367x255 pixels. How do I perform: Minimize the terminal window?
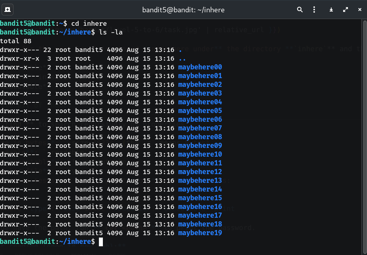point(331,10)
